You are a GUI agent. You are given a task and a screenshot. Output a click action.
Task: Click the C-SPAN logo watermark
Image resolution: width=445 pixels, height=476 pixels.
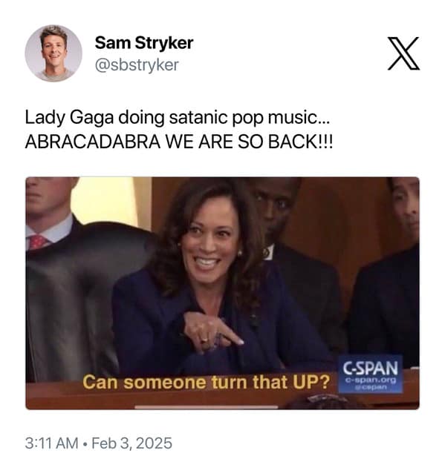[371, 374]
